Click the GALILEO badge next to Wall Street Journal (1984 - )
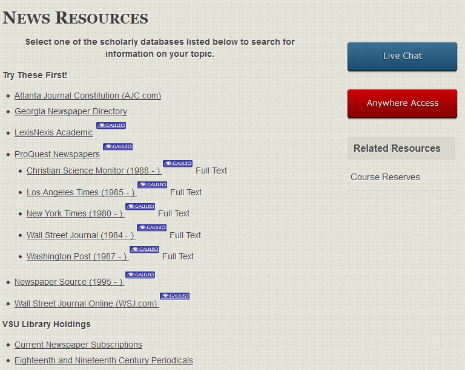This screenshot has width=465, height=370. coord(151,228)
